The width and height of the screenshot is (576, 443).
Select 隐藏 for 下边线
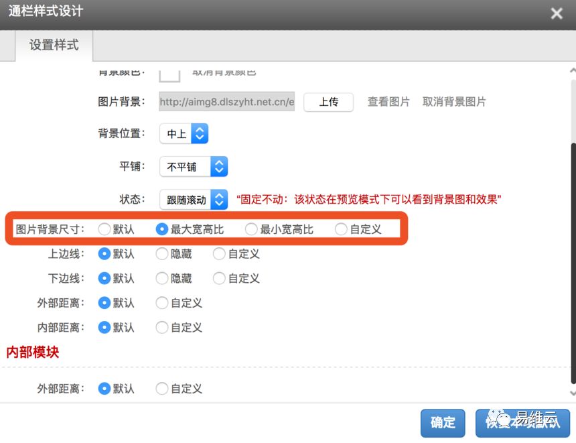coord(161,278)
